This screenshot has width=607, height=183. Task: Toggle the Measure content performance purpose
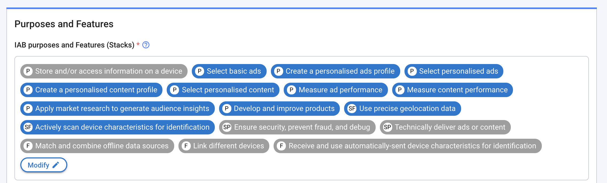point(453,90)
